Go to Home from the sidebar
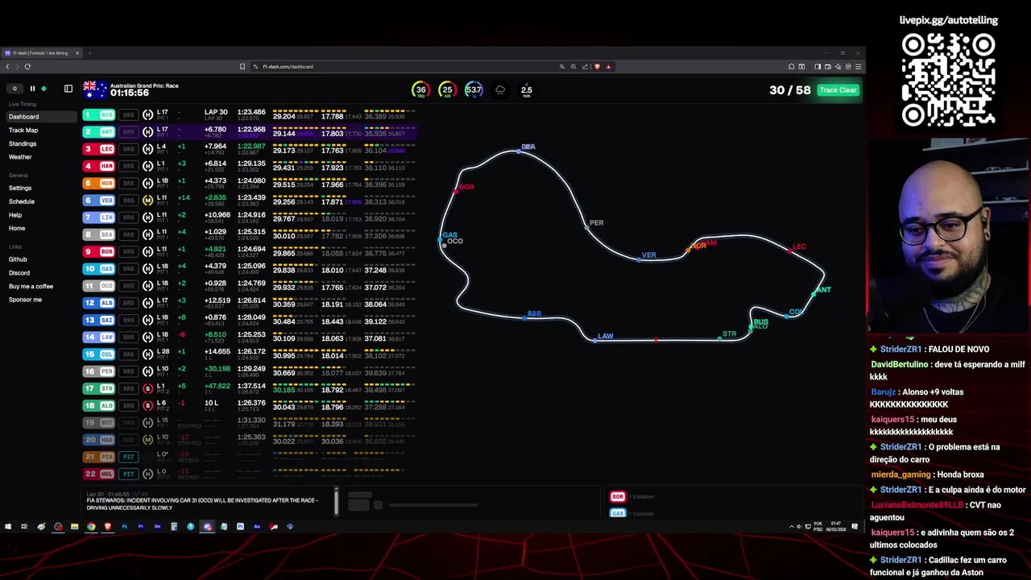 [x=17, y=228]
